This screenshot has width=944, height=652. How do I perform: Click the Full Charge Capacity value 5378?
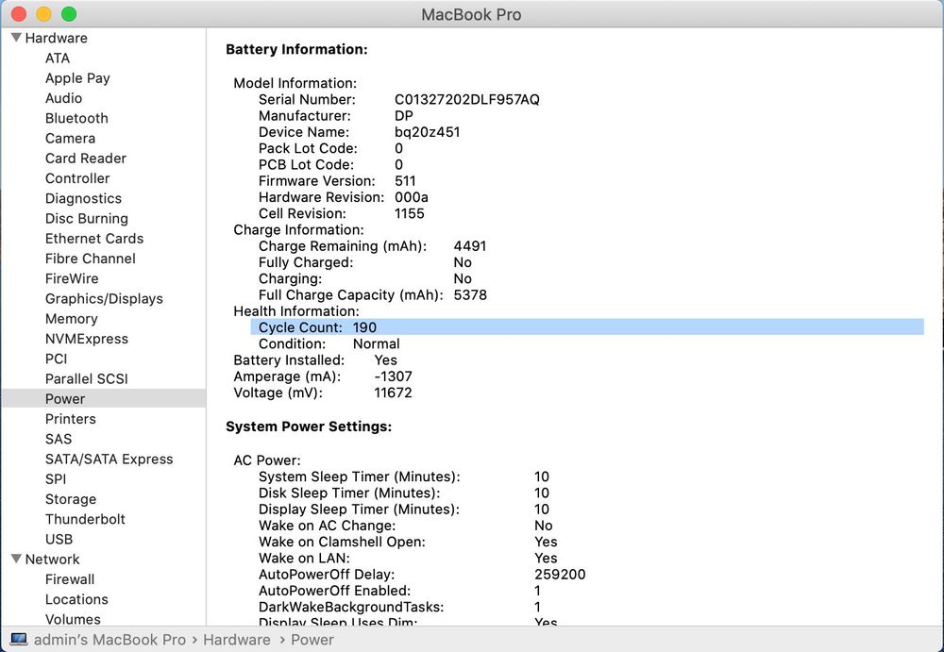[x=469, y=294]
